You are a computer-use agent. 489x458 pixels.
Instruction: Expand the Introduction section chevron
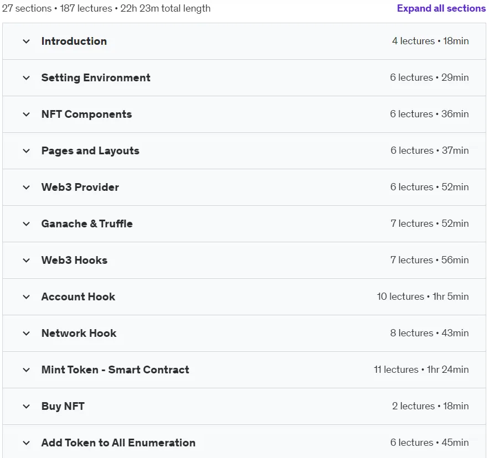point(27,41)
